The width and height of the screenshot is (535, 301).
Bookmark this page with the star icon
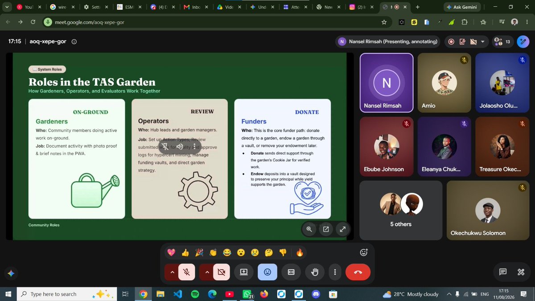click(384, 22)
